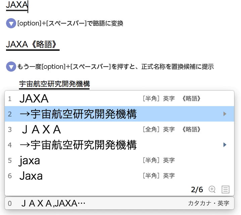Click JAXA input text at top
Image resolution: width=241 pixels, height=215 pixels.
[x=17, y=5]
